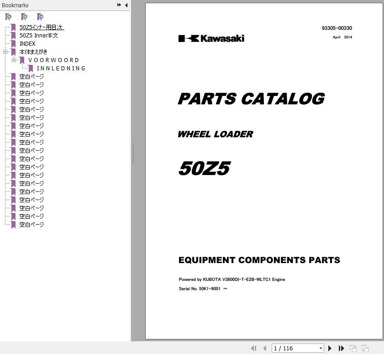Click the add new bookmark icon

(x=24, y=17)
